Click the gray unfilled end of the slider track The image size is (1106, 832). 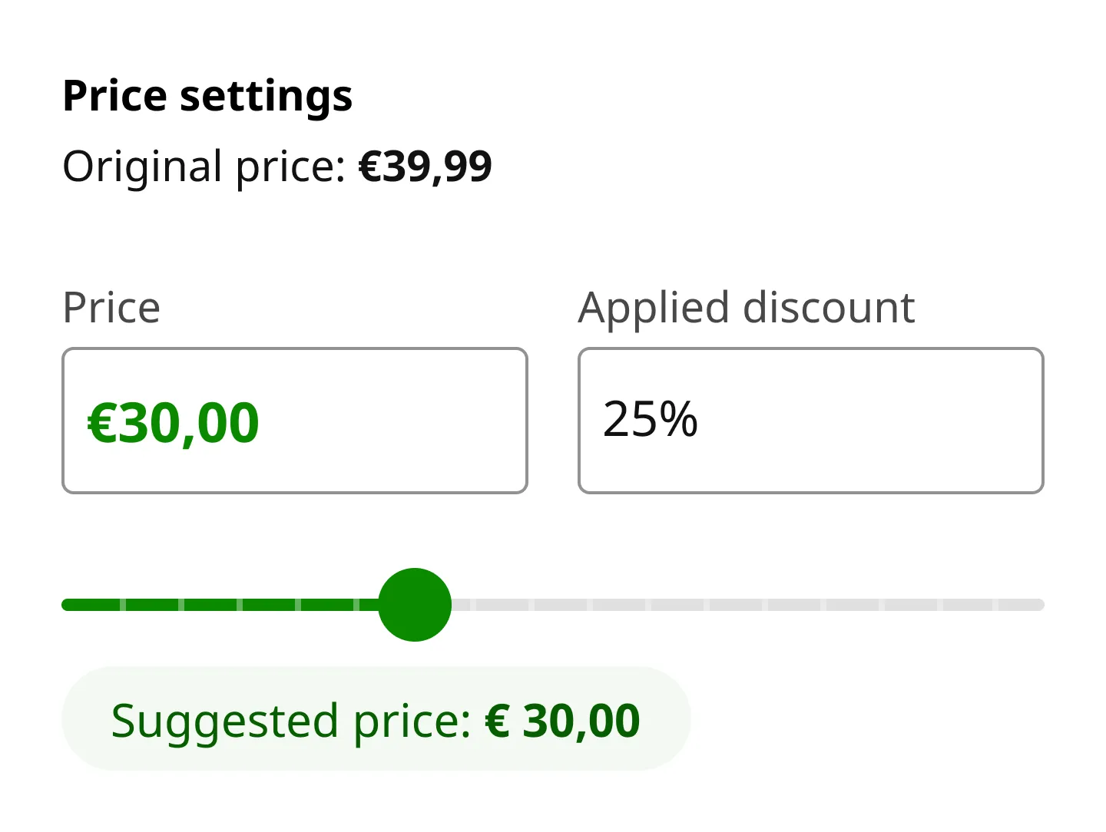tap(998, 604)
